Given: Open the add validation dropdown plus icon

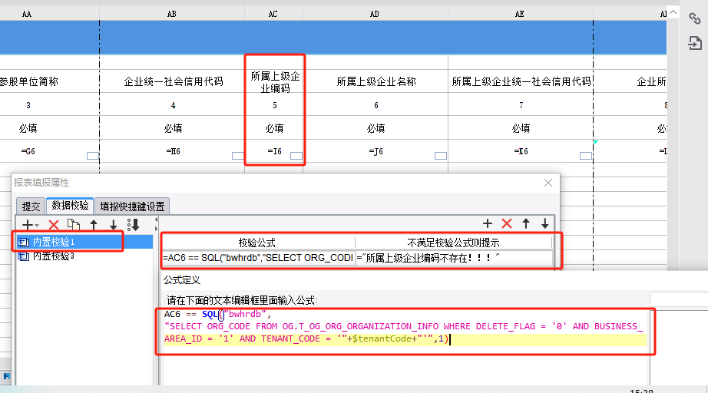Looking at the screenshot, I should click(30, 225).
